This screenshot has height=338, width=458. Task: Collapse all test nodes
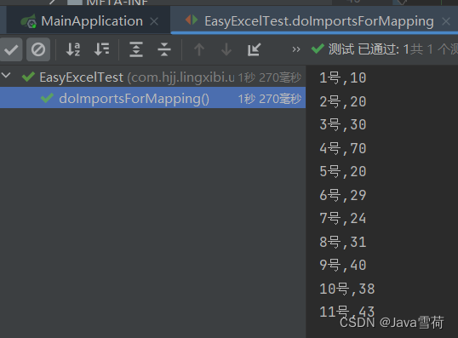[163, 49]
